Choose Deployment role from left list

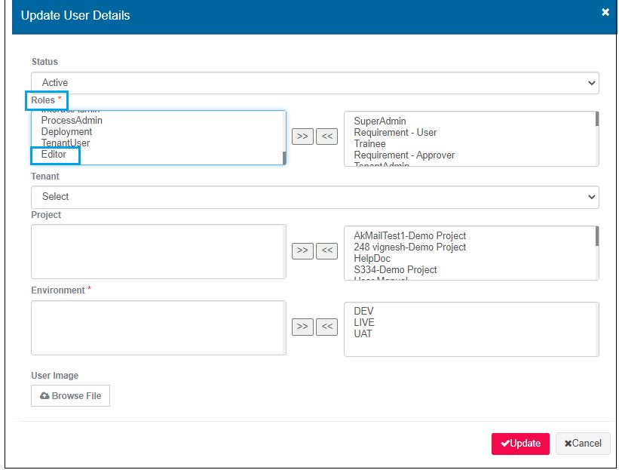coord(66,131)
